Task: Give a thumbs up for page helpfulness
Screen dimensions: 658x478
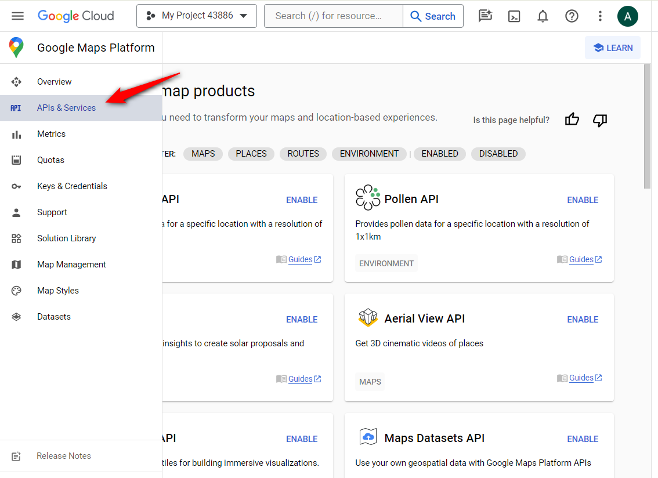Action: click(x=572, y=119)
